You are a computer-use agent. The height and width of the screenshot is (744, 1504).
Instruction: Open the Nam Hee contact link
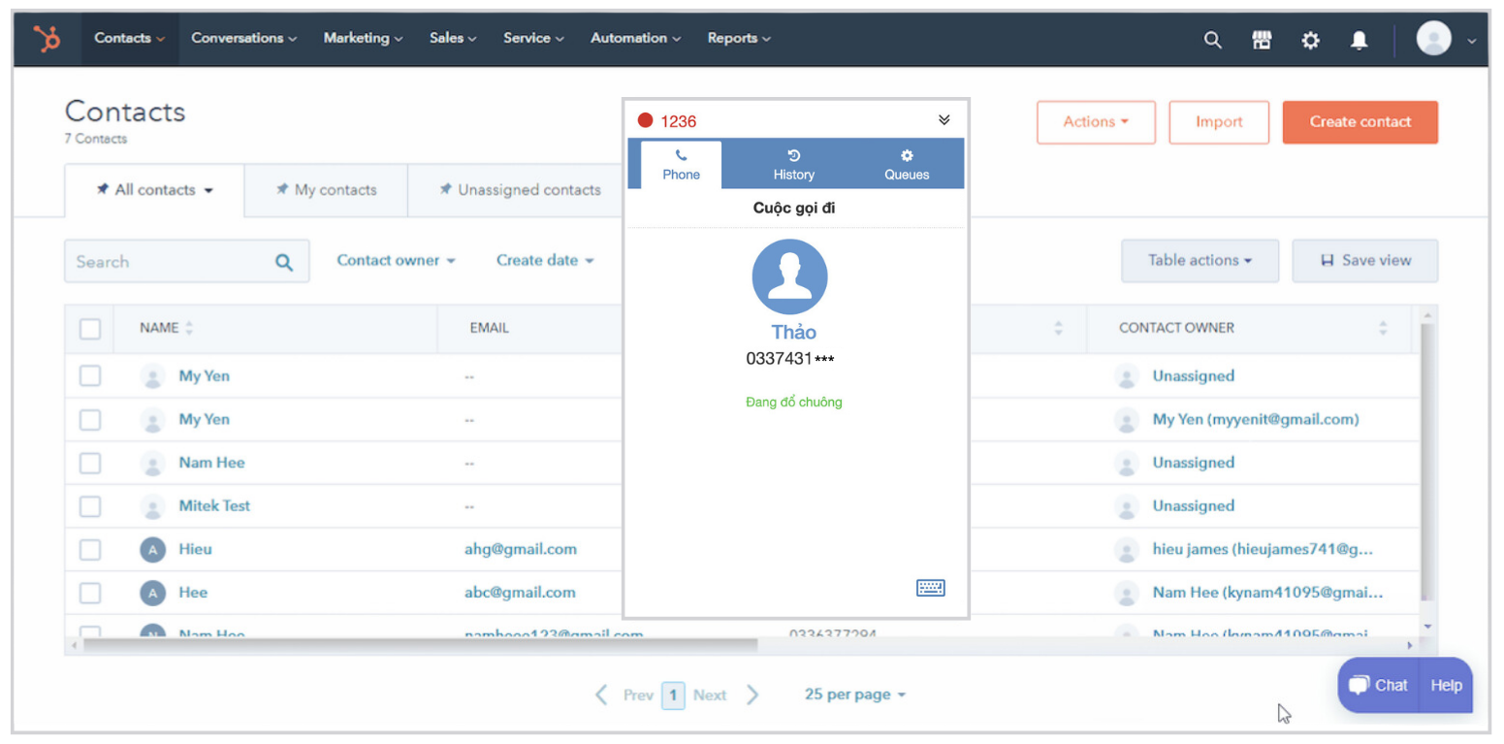(x=211, y=463)
